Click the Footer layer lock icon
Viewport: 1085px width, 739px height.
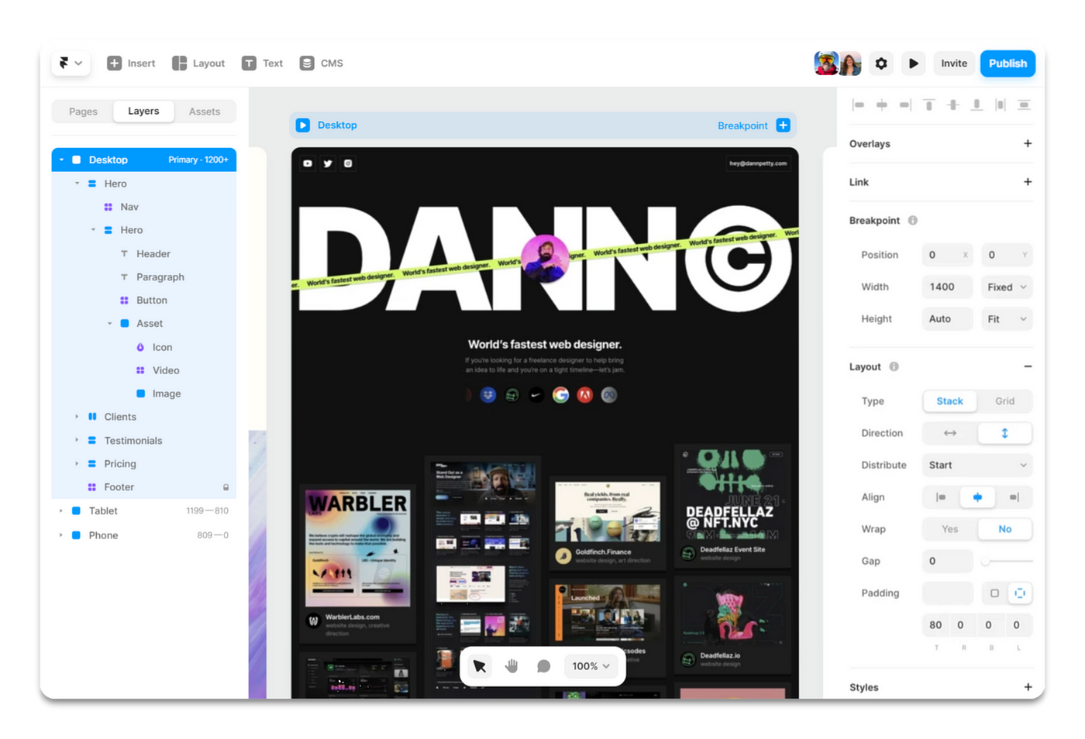tap(226, 487)
